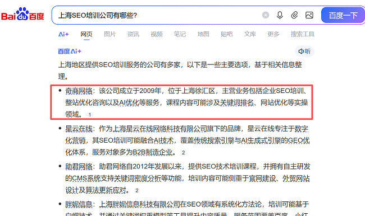Open 搜索工具 options
The width and height of the screenshot is (365, 216).
(302, 34)
